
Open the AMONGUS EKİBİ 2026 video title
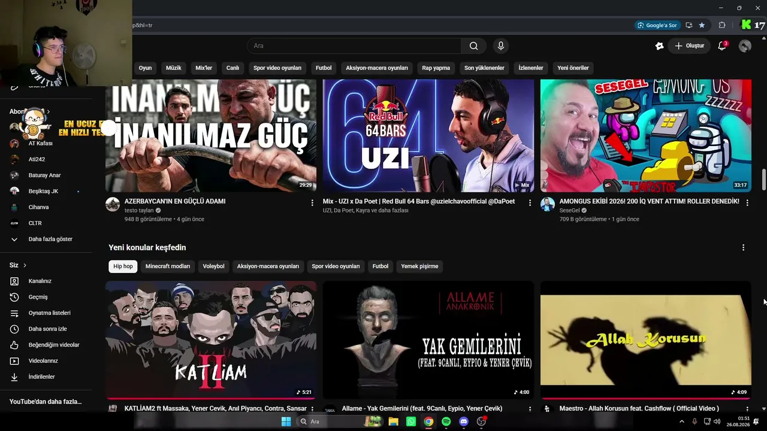(649, 202)
